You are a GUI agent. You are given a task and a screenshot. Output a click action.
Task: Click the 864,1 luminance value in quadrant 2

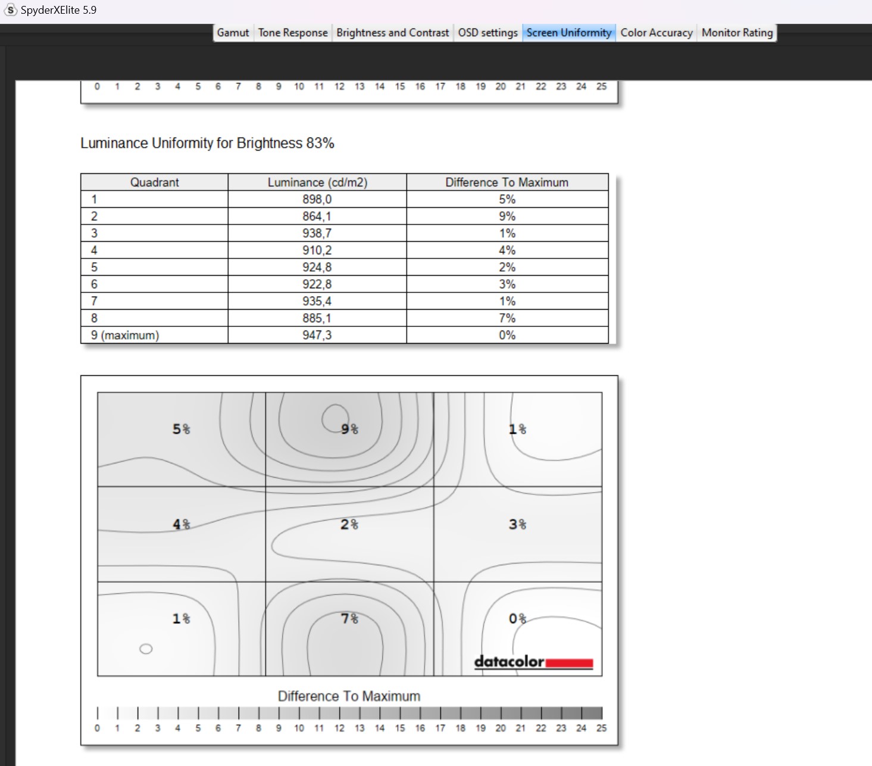[317, 216]
